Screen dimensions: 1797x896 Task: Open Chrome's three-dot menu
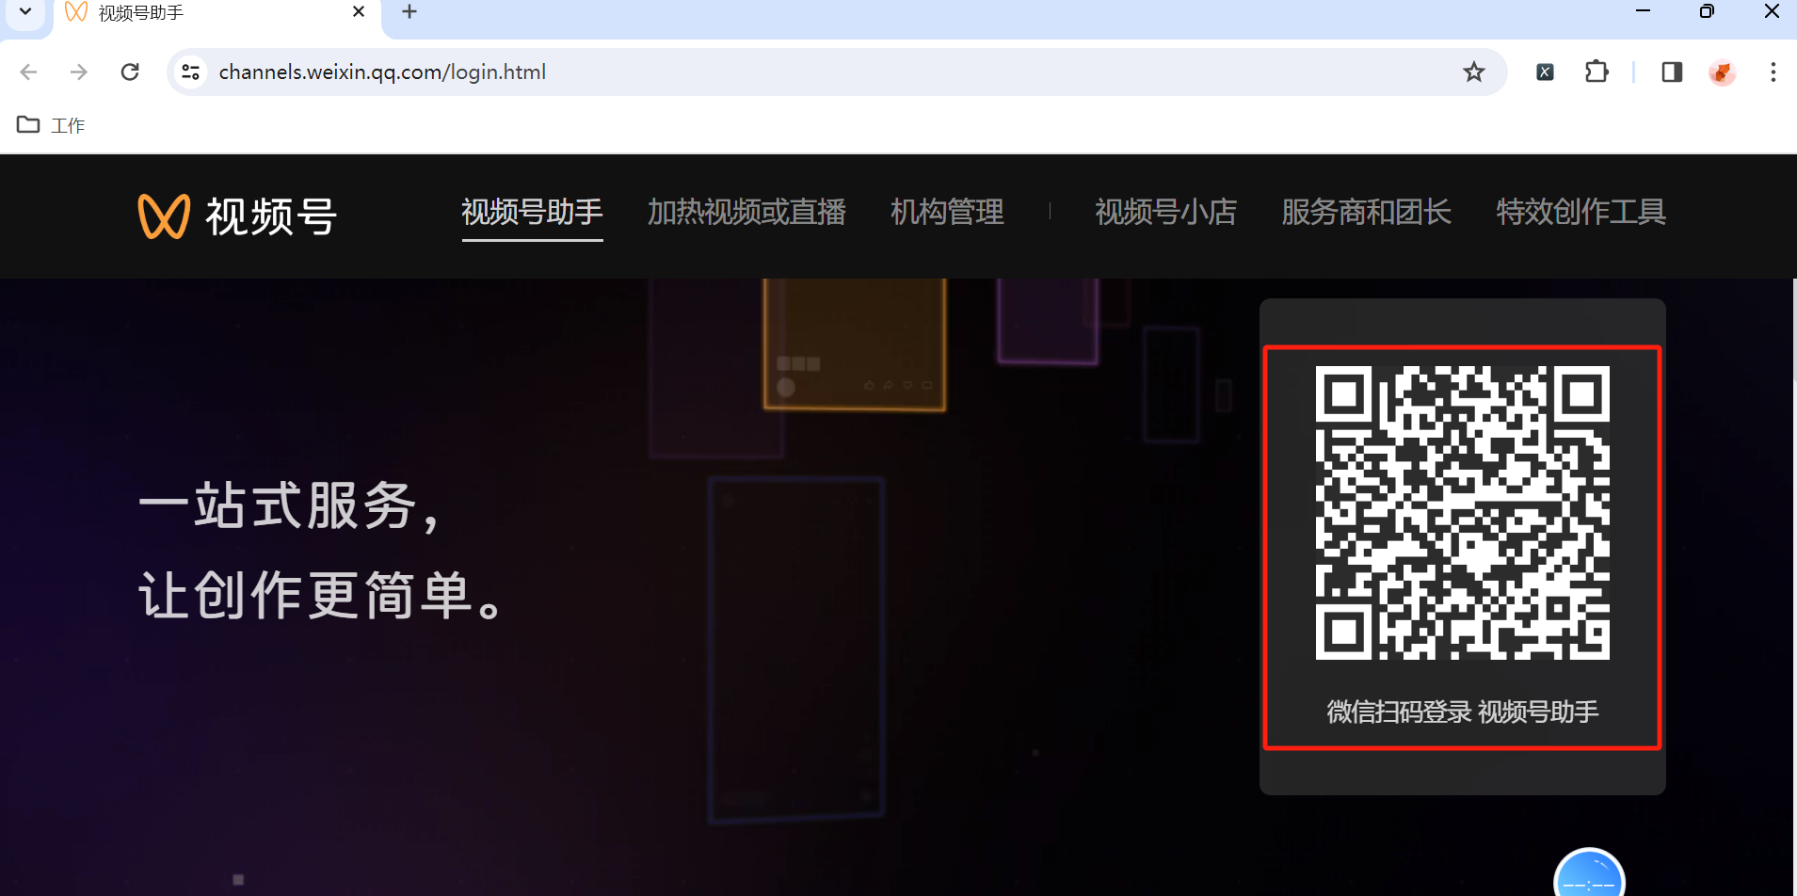pos(1773,72)
